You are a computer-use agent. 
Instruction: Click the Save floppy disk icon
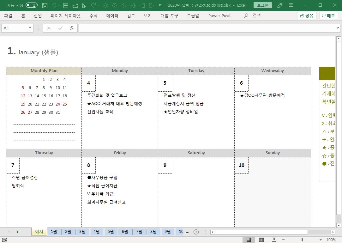[45, 5]
